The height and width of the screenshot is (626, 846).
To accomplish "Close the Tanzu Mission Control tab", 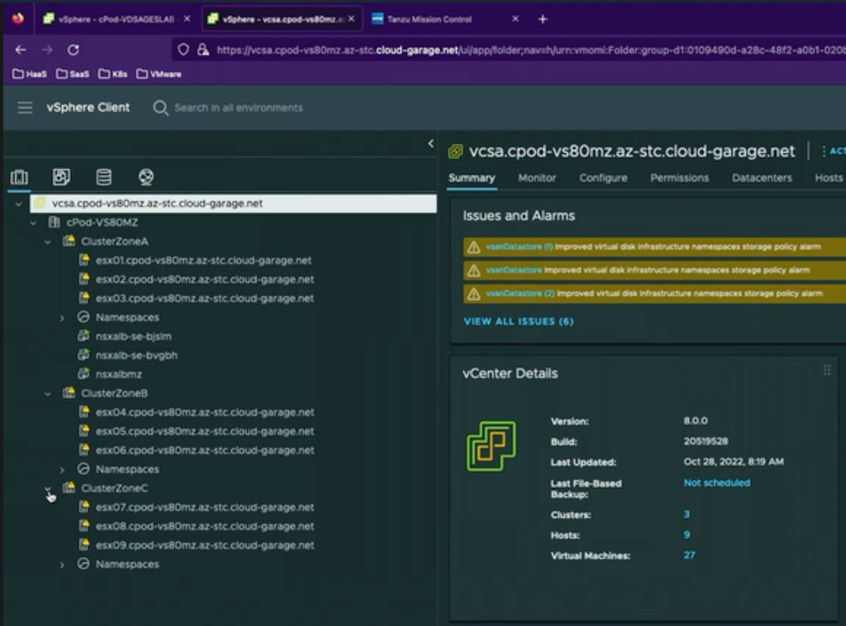I will (515, 19).
